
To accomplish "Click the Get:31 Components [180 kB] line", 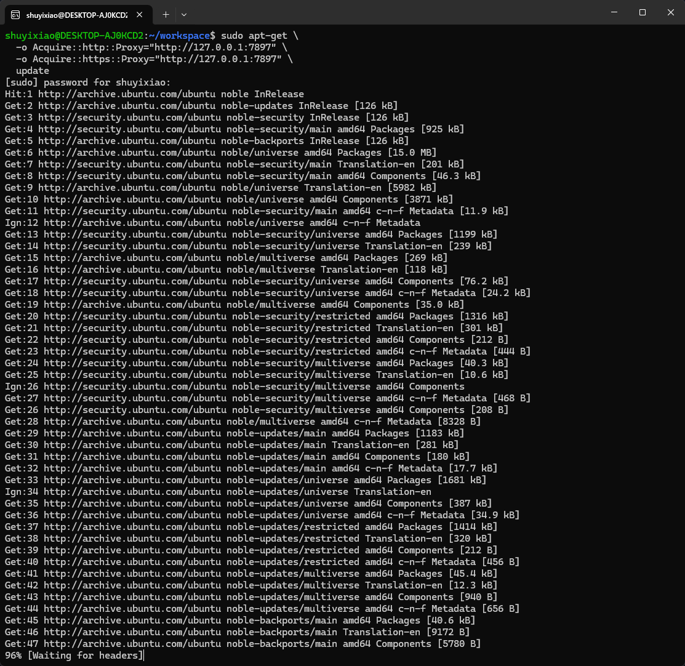I will [x=237, y=457].
